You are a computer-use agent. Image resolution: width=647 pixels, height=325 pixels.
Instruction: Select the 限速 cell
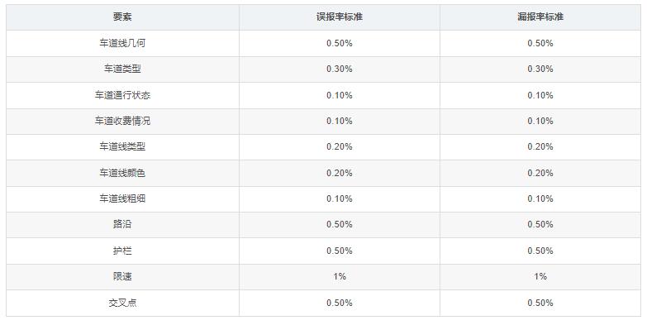coord(122,276)
